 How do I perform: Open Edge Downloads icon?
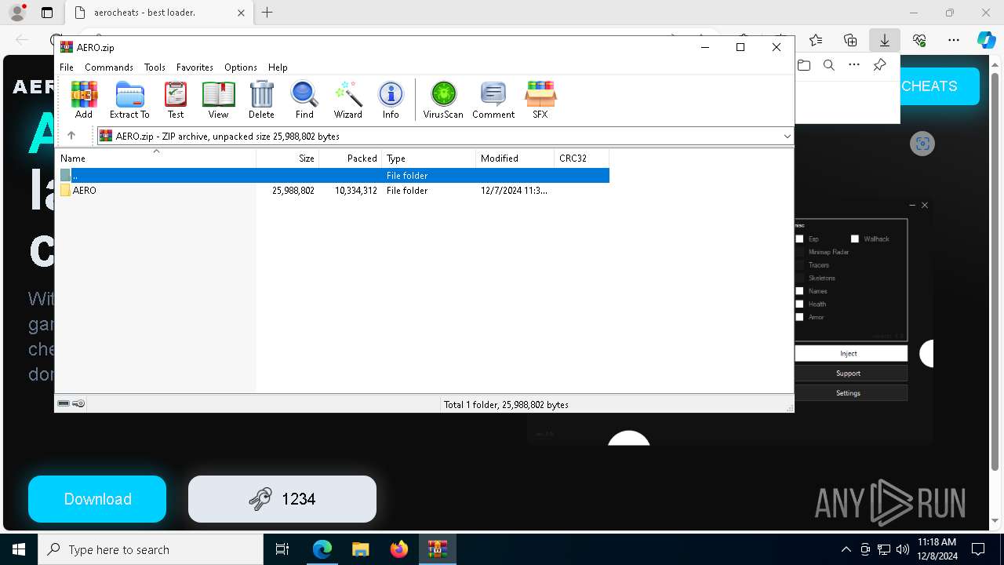[x=885, y=40]
